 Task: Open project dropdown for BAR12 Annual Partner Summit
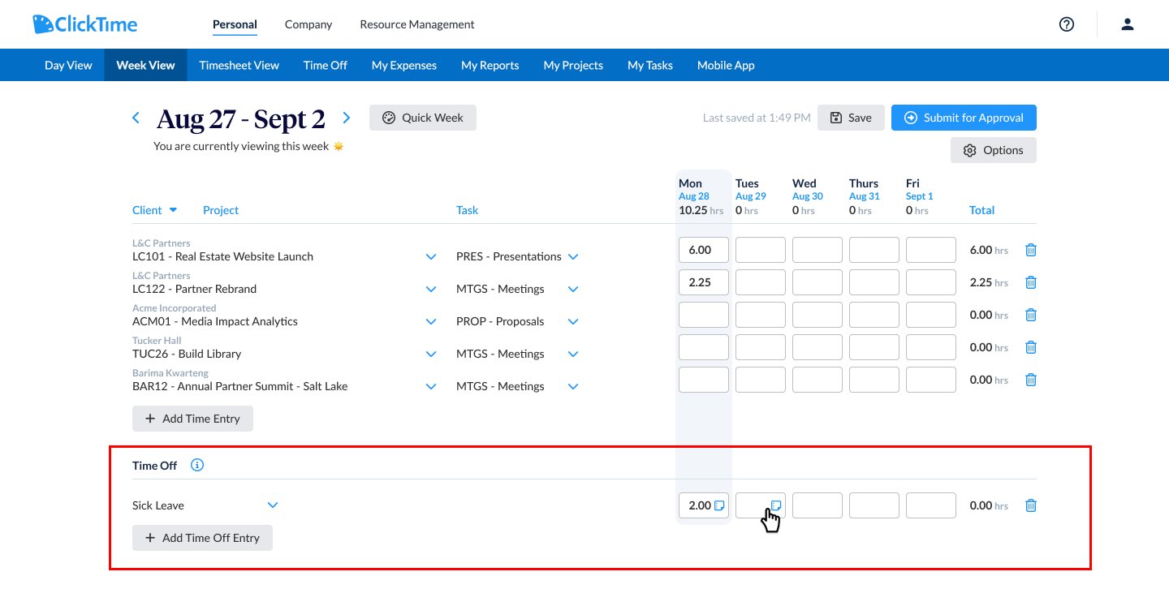tap(432, 387)
